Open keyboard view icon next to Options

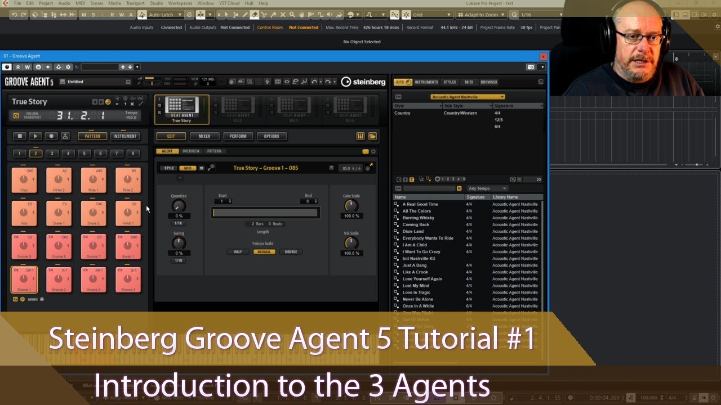tap(360, 136)
